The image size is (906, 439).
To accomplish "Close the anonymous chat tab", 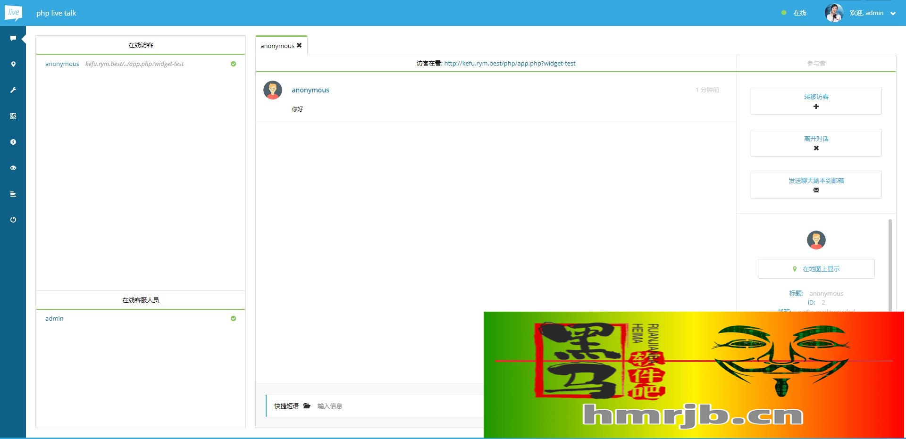I will 299,45.
